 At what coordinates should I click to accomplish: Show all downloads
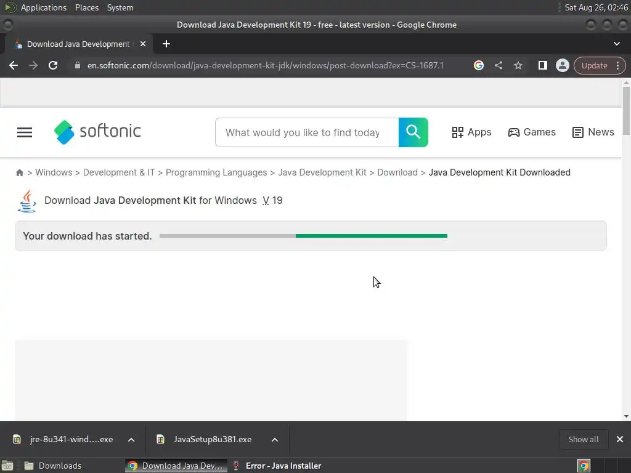coord(583,439)
